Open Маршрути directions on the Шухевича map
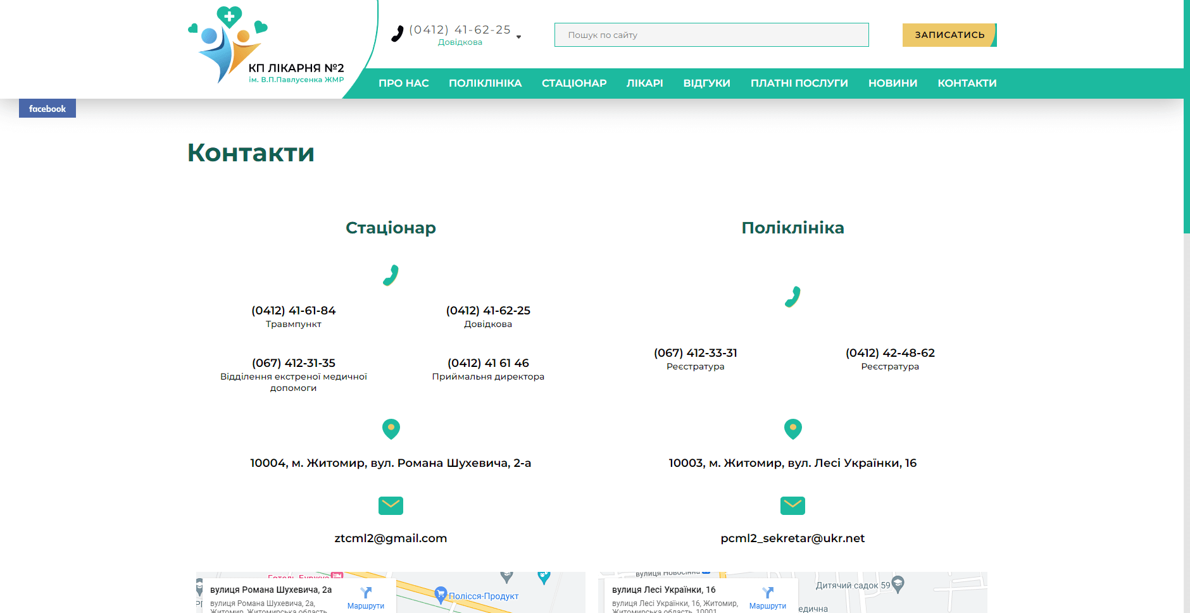Image resolution: width=1190 pixels, height=613 pixels. (x=366, y=597)
